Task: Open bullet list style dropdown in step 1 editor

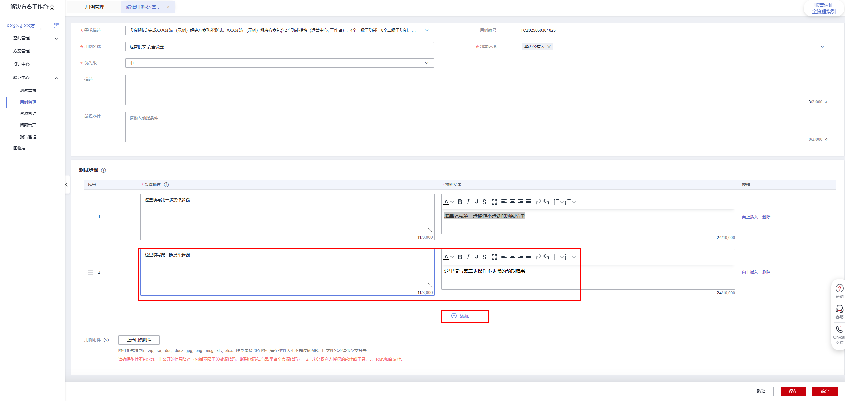Action: [x=562, y=202]
